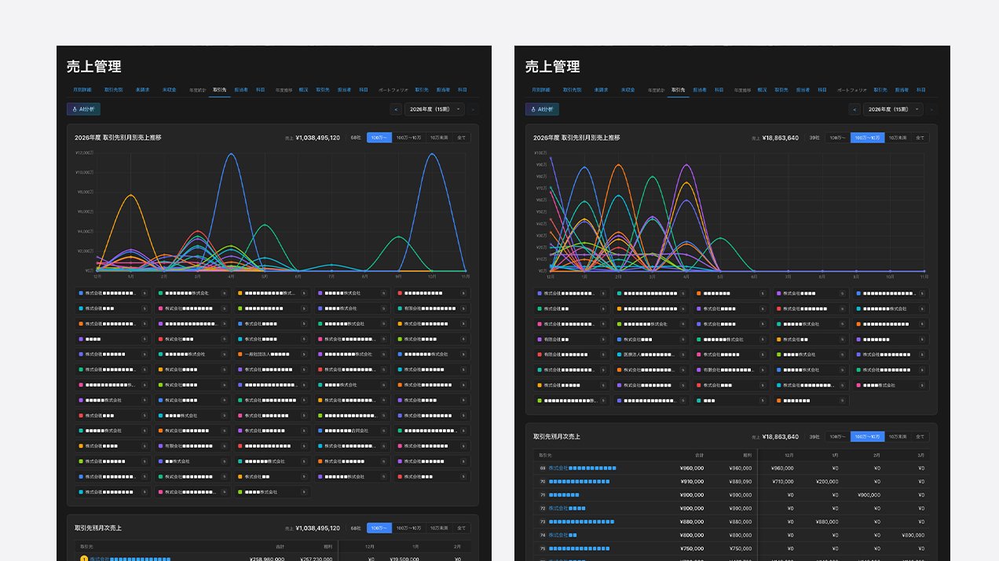Select 10万未満 in the 取引先別月次売上 table with ¥18,863,640

click(x=898, y=437)
